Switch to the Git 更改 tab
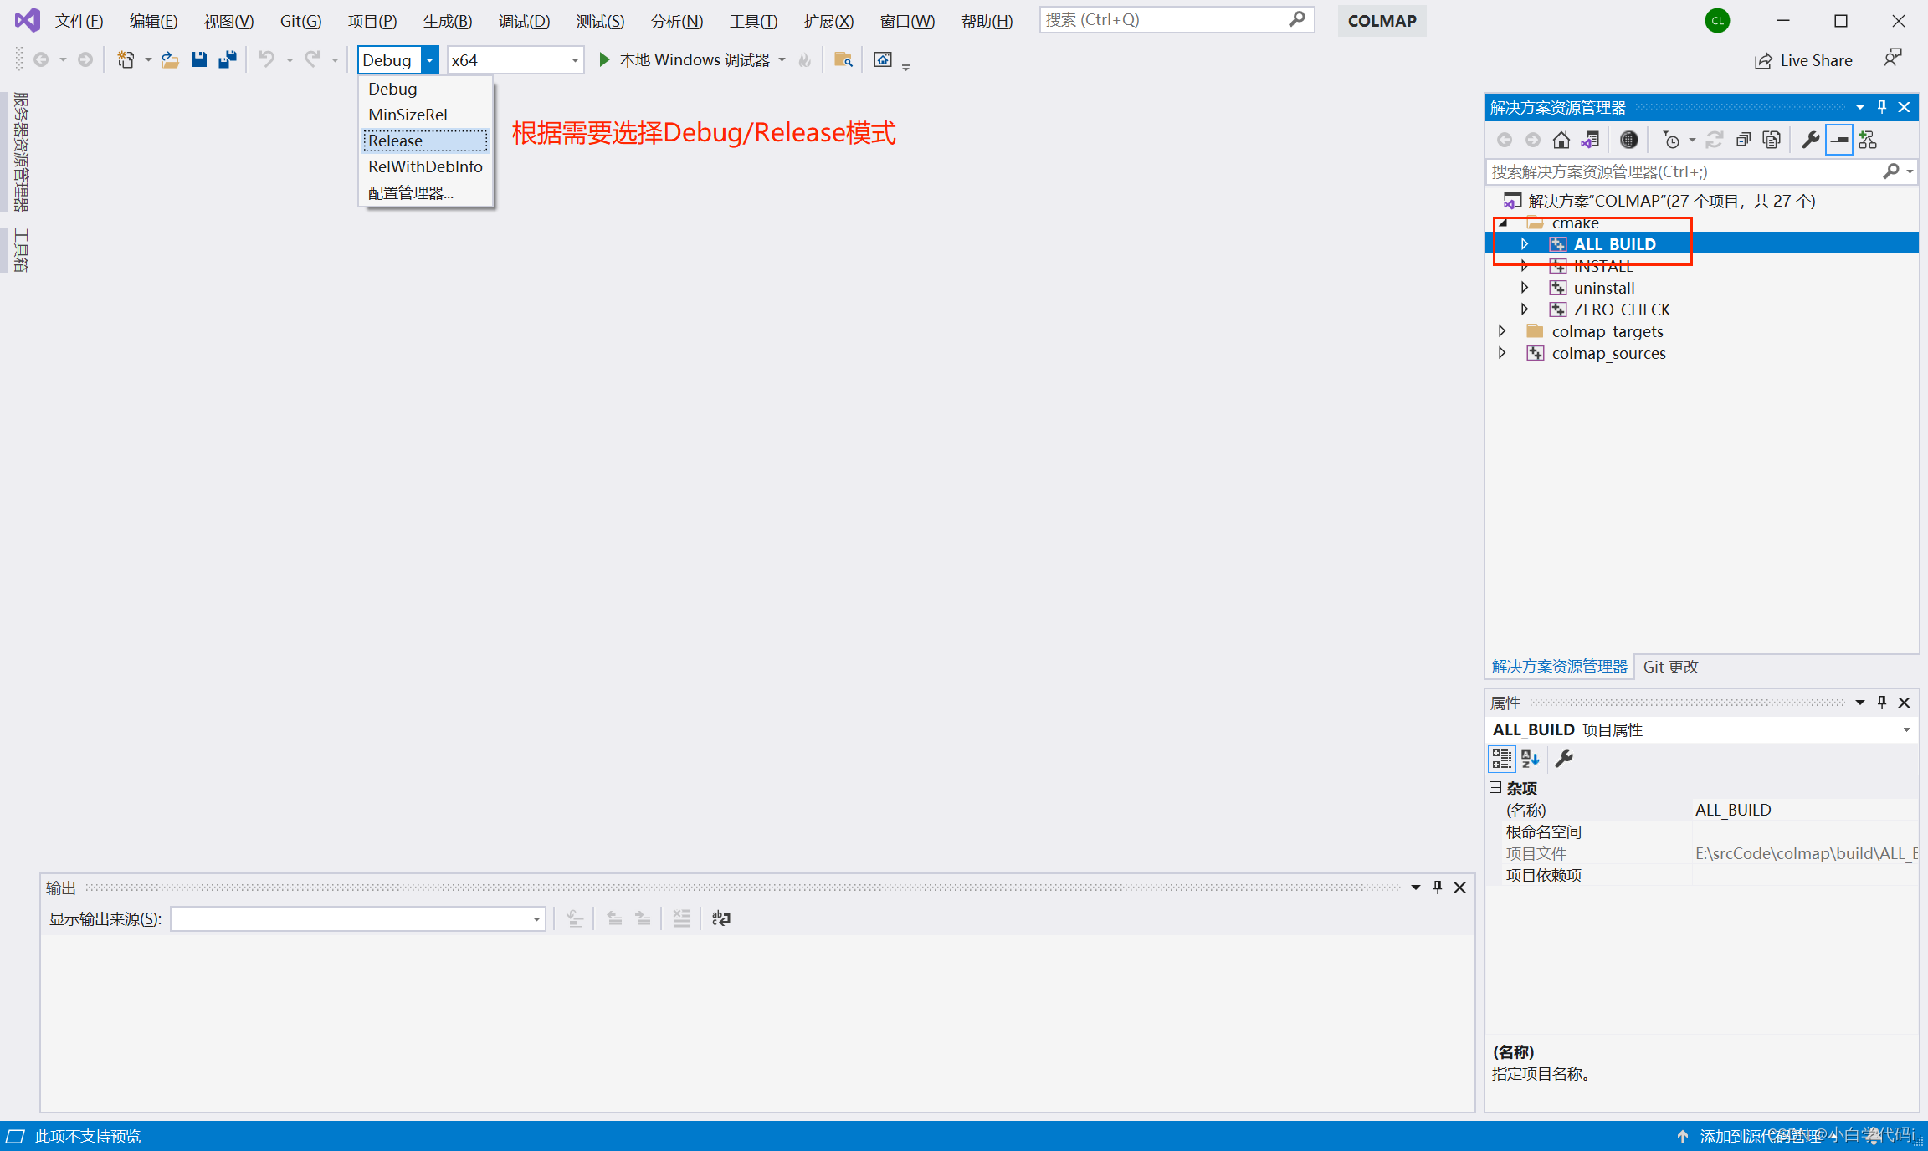Viewport: 1928px width, 1151px height. click(1670, 667)
